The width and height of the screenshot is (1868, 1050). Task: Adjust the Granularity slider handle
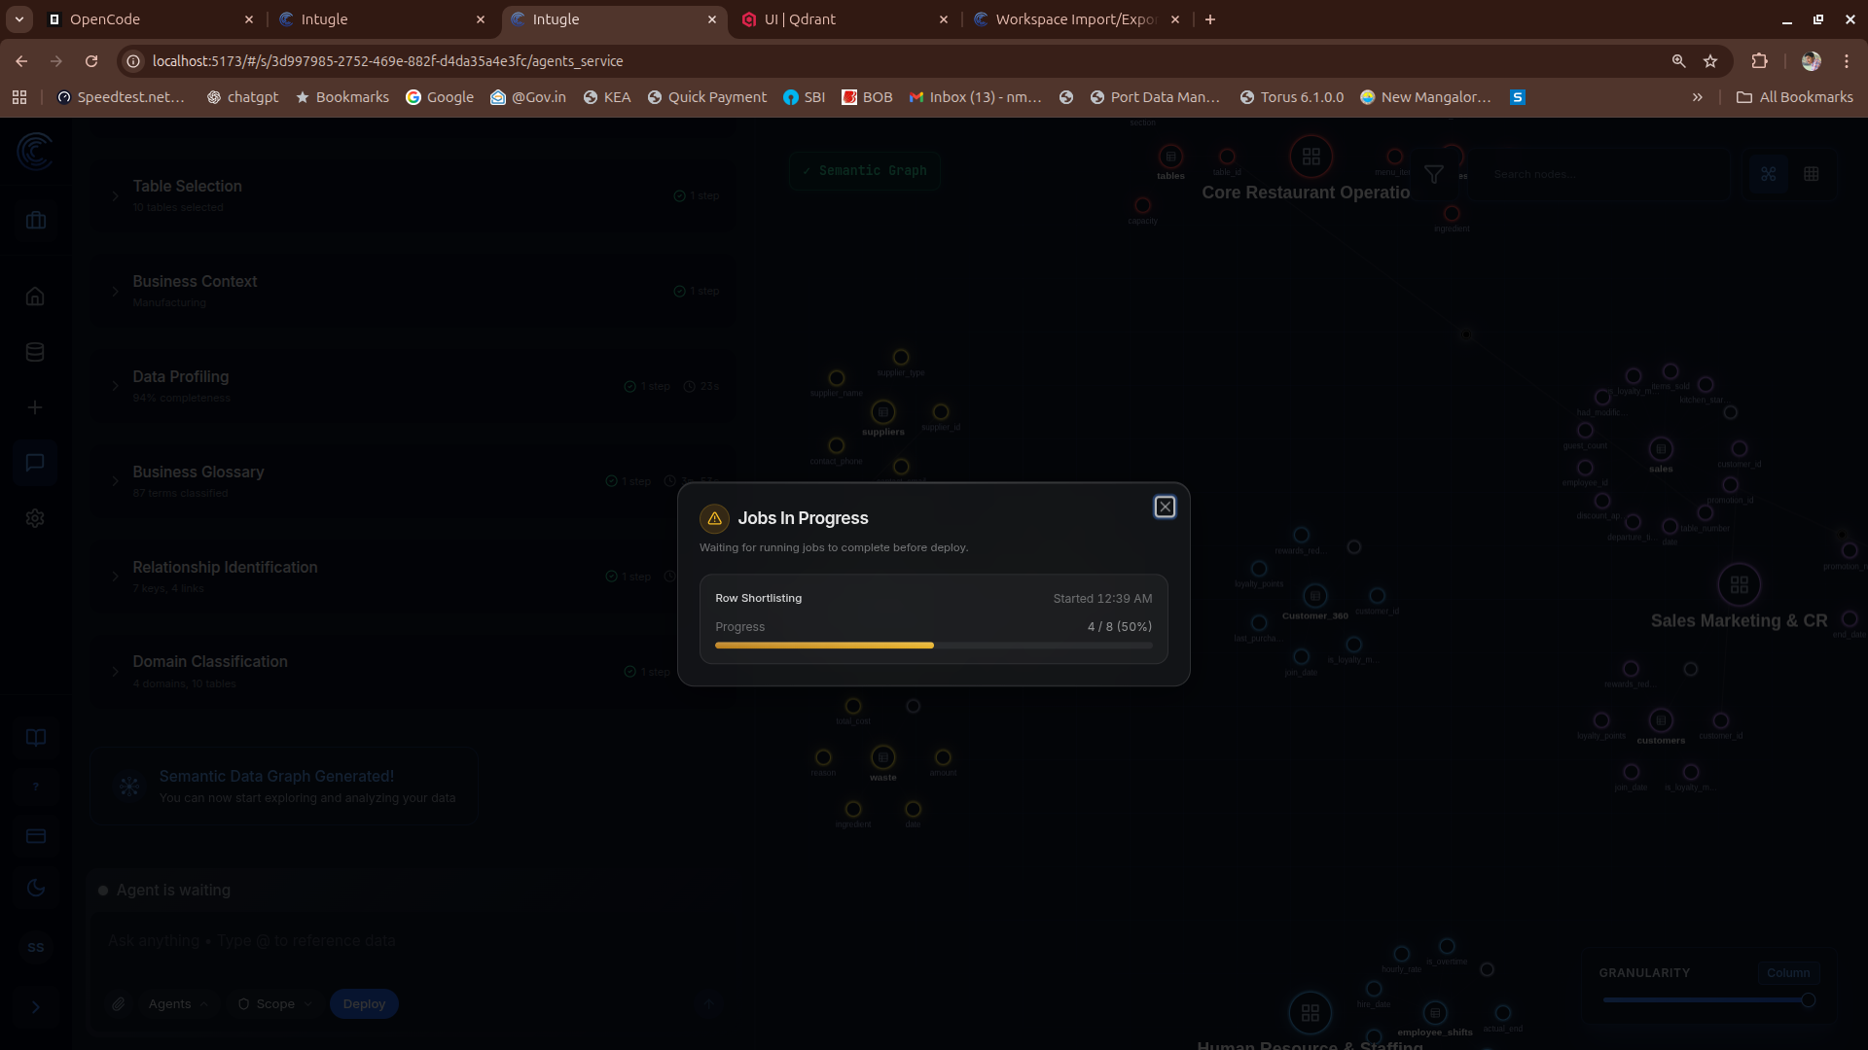[1808, 1000]
